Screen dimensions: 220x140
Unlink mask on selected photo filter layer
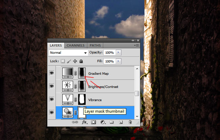(x=75, y=113)
